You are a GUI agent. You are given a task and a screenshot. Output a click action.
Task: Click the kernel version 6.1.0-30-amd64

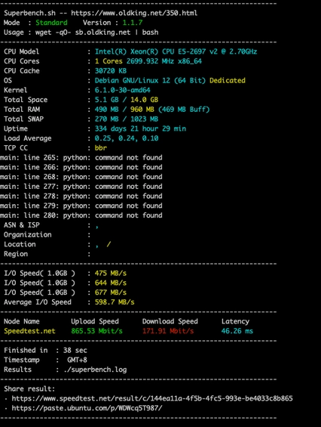(x=122, y=90)
